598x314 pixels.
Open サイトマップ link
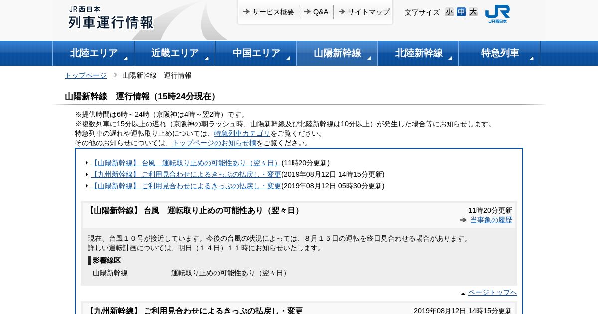tap(368, 12)
